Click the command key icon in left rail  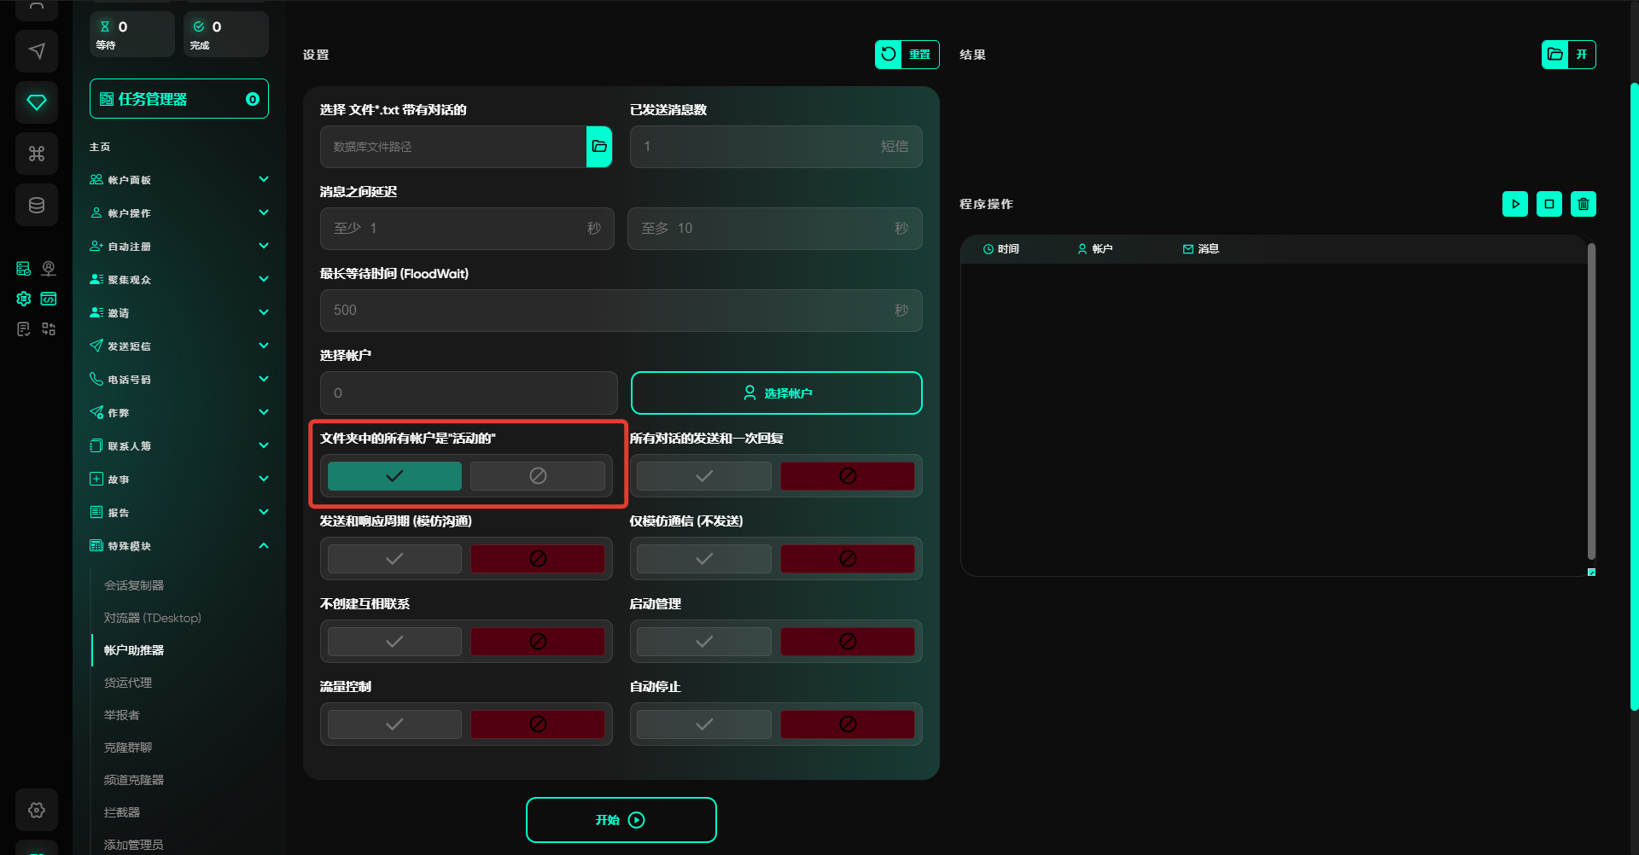coord(37,154)
